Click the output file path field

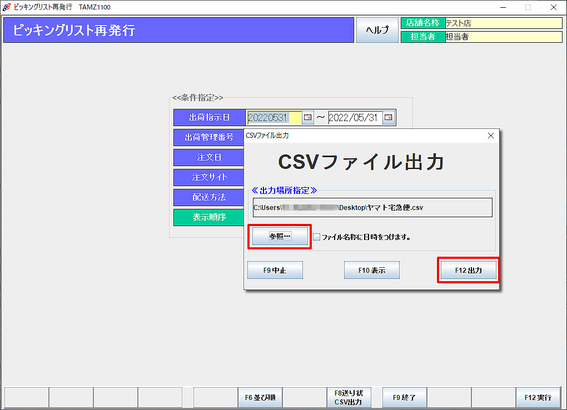[x=372, y=207]
